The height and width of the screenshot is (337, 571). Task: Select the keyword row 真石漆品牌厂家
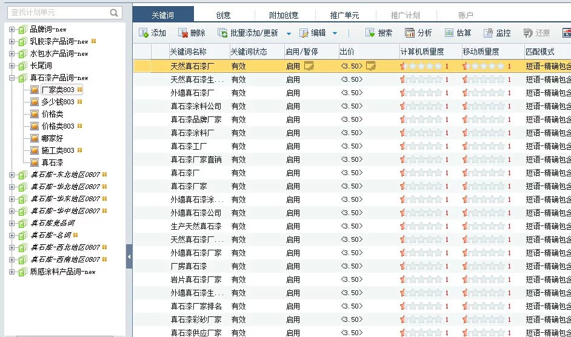[352, 119]
